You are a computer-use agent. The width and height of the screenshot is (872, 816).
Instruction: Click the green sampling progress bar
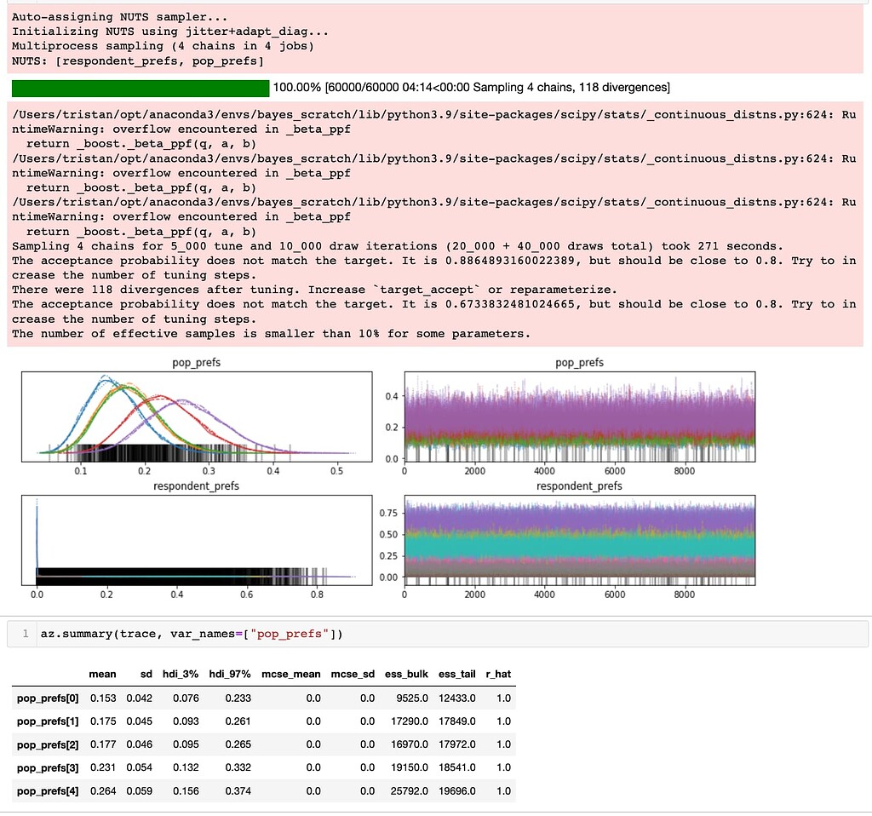point(141,88)
